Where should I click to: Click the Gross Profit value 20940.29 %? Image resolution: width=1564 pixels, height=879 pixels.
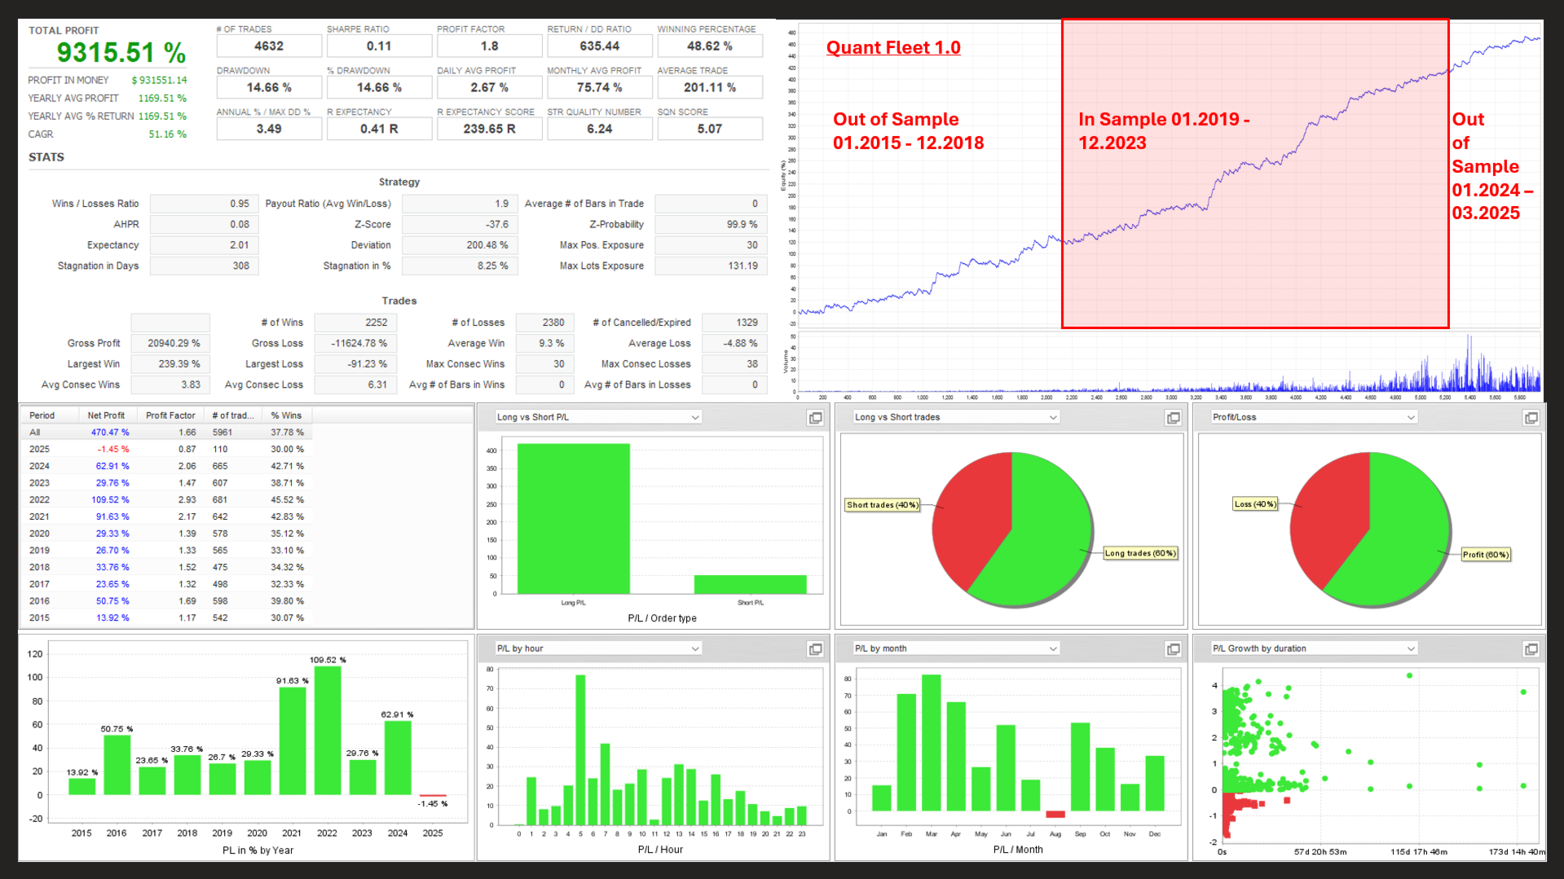point(170,344)
